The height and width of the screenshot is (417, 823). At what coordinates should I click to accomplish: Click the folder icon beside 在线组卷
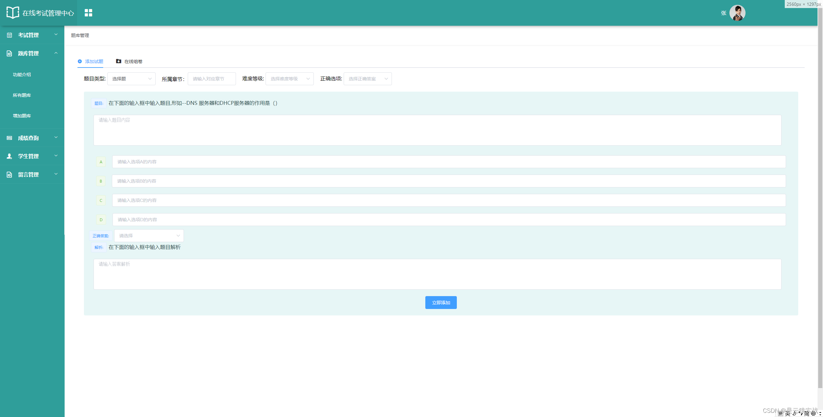[119, 61]
